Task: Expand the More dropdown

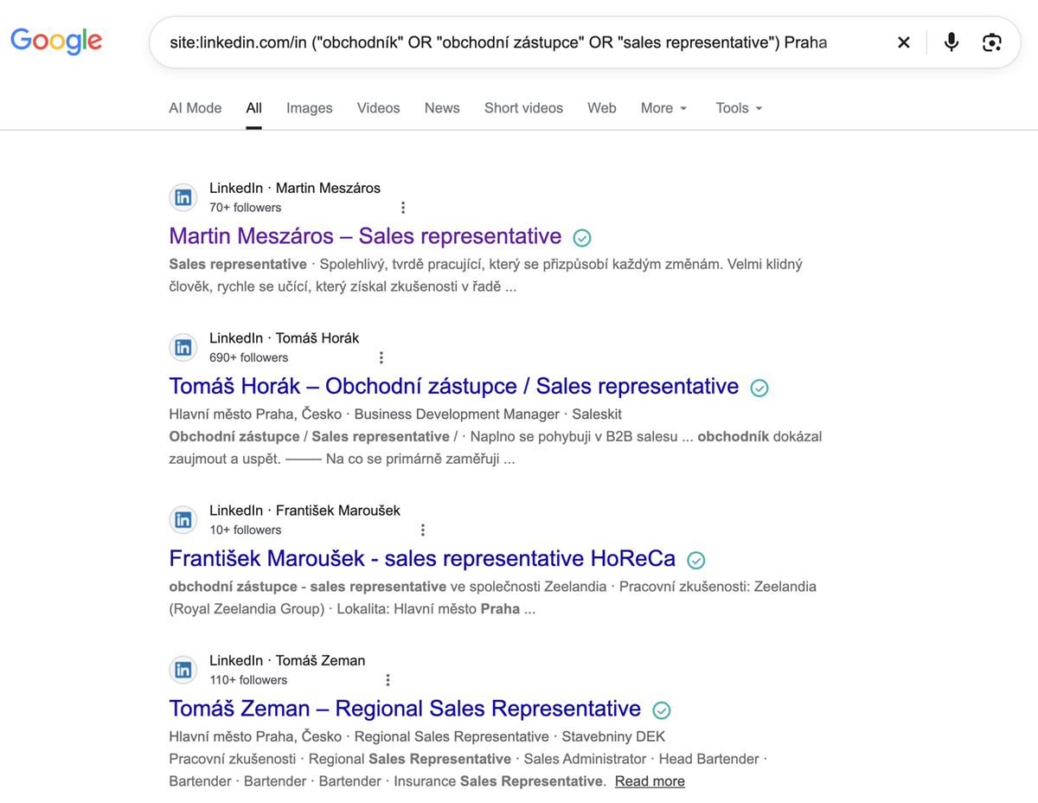Action: pyautogui.click(x=664, y=108)
